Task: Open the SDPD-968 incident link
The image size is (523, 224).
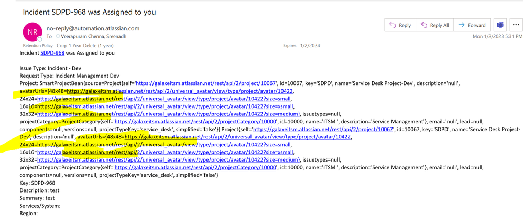Action: tap(52, 53)
